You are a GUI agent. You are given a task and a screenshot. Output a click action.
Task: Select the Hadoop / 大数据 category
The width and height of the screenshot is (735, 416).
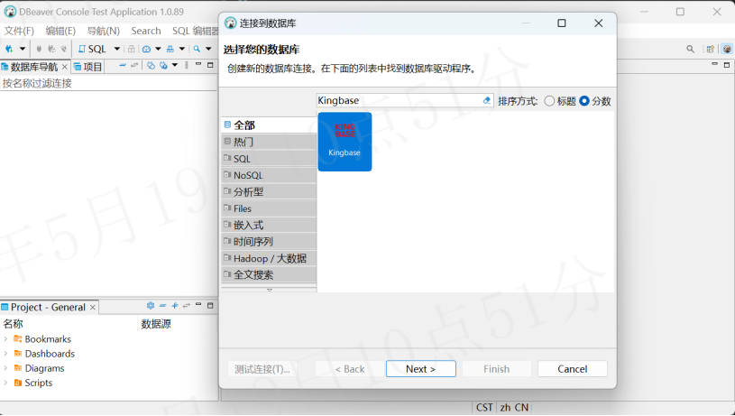pos(269,258)
